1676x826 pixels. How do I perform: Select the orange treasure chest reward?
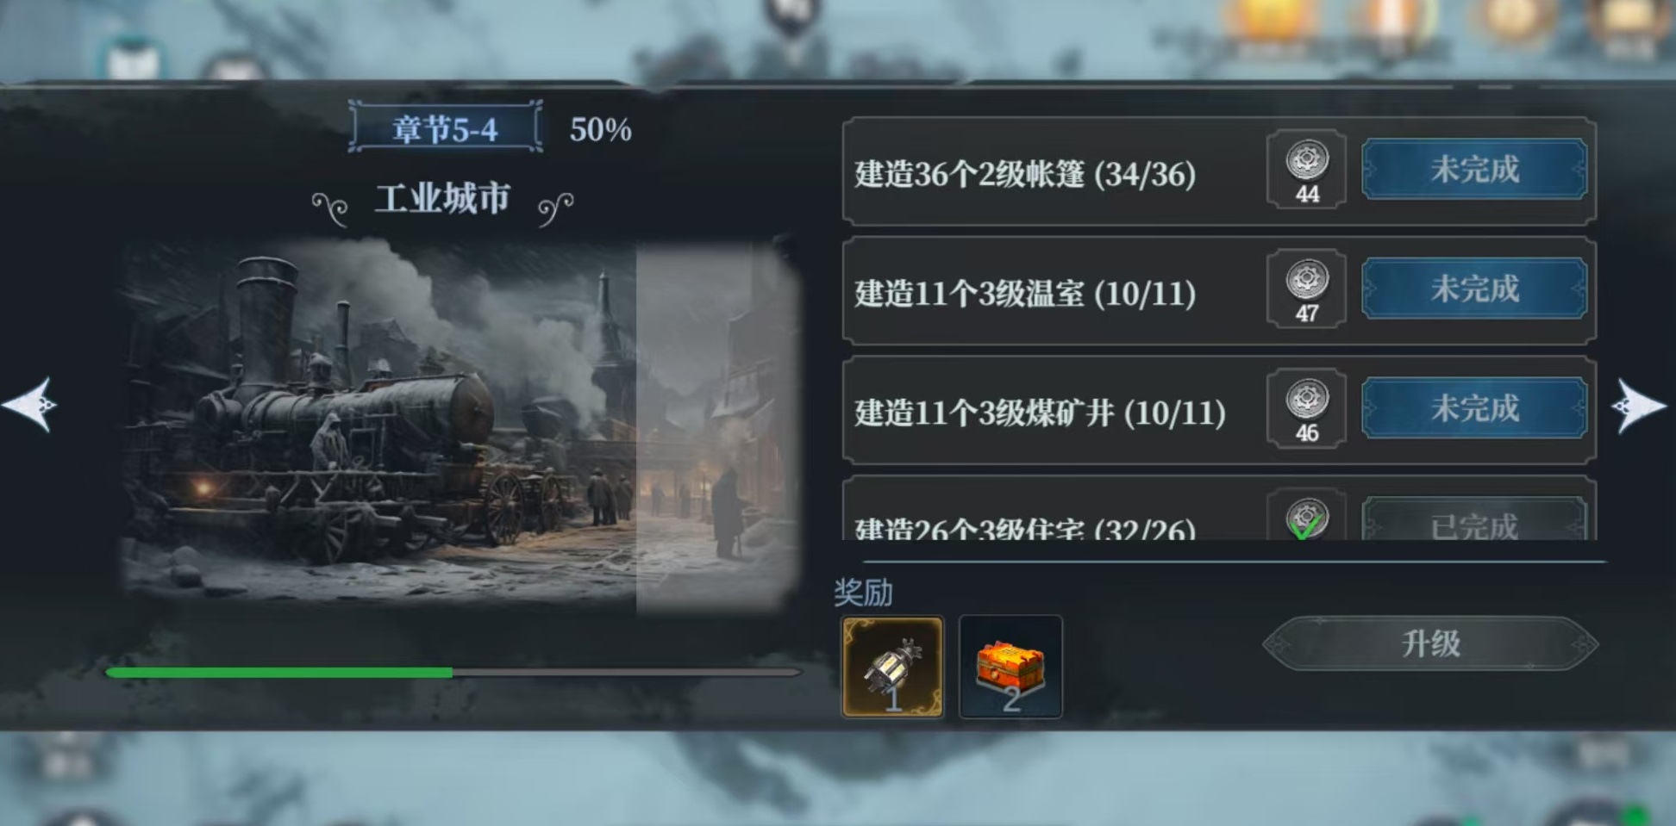tap(1010, 668)
